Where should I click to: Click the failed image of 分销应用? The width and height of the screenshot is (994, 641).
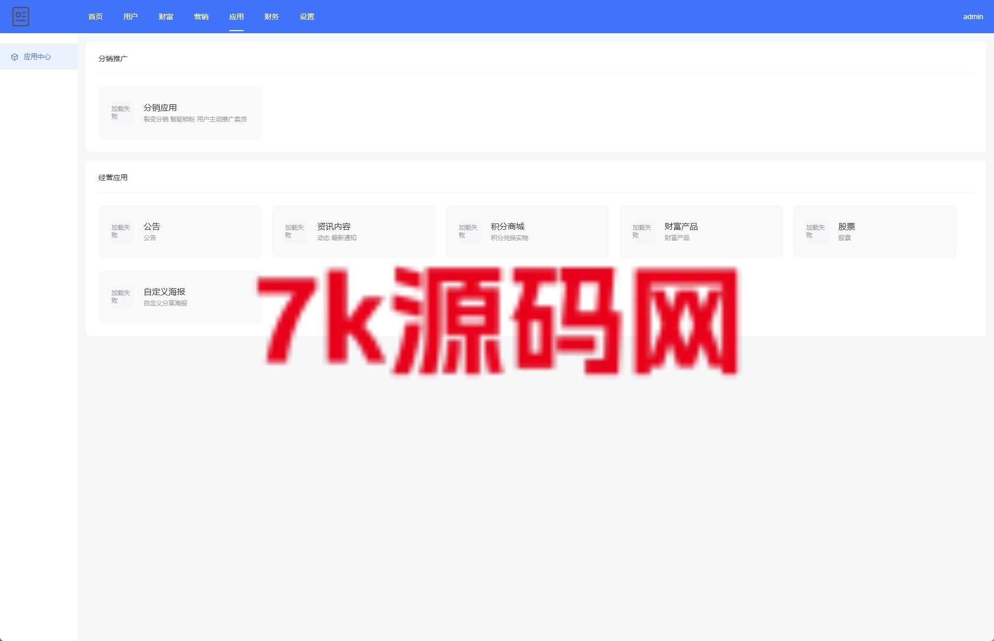122,113
